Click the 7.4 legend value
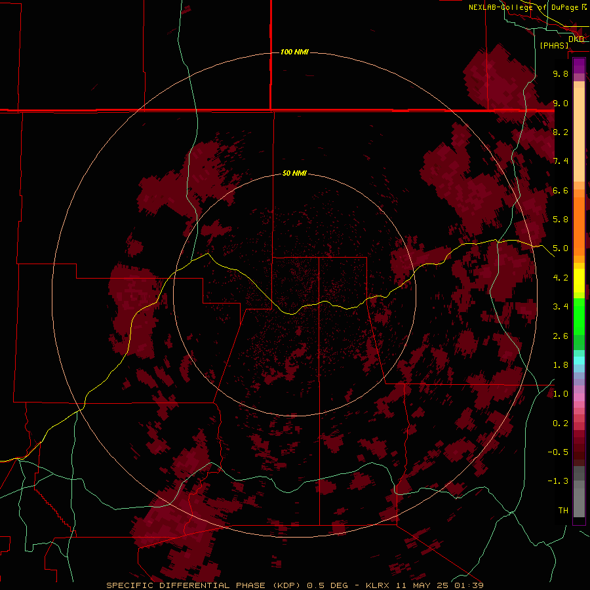The width and height of the screenshot is (590, 590). [x=560, y=161]
